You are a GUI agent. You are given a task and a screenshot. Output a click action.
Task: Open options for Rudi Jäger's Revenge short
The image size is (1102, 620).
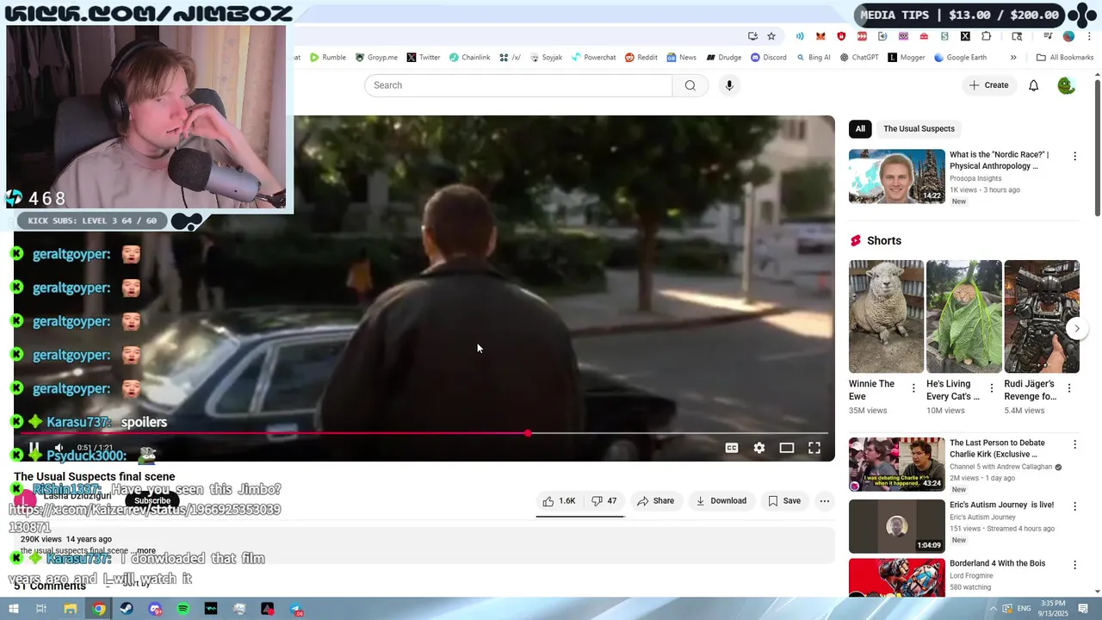1069,388
